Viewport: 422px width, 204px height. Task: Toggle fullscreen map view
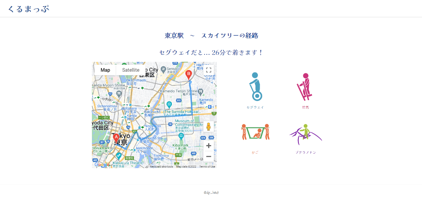pyautogui.click(x=208, y=70)
